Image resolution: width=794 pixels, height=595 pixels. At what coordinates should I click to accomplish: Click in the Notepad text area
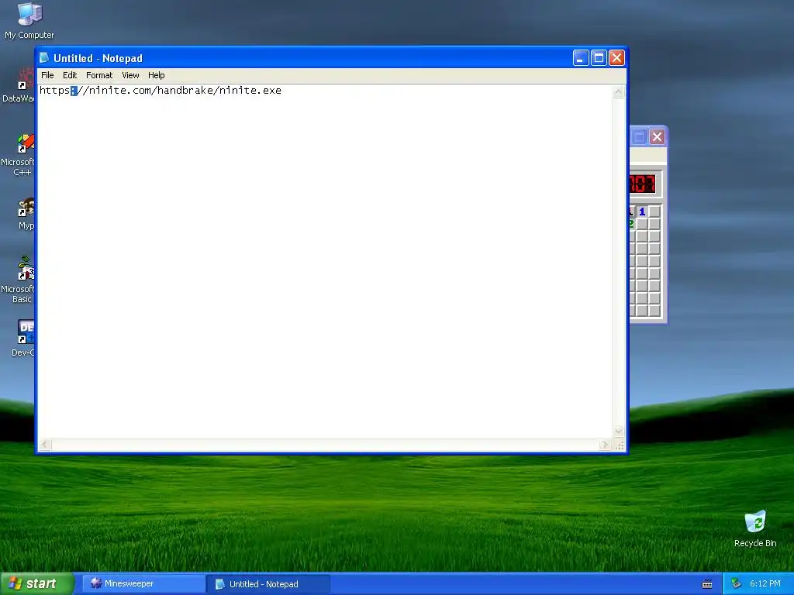click(325, 262)
